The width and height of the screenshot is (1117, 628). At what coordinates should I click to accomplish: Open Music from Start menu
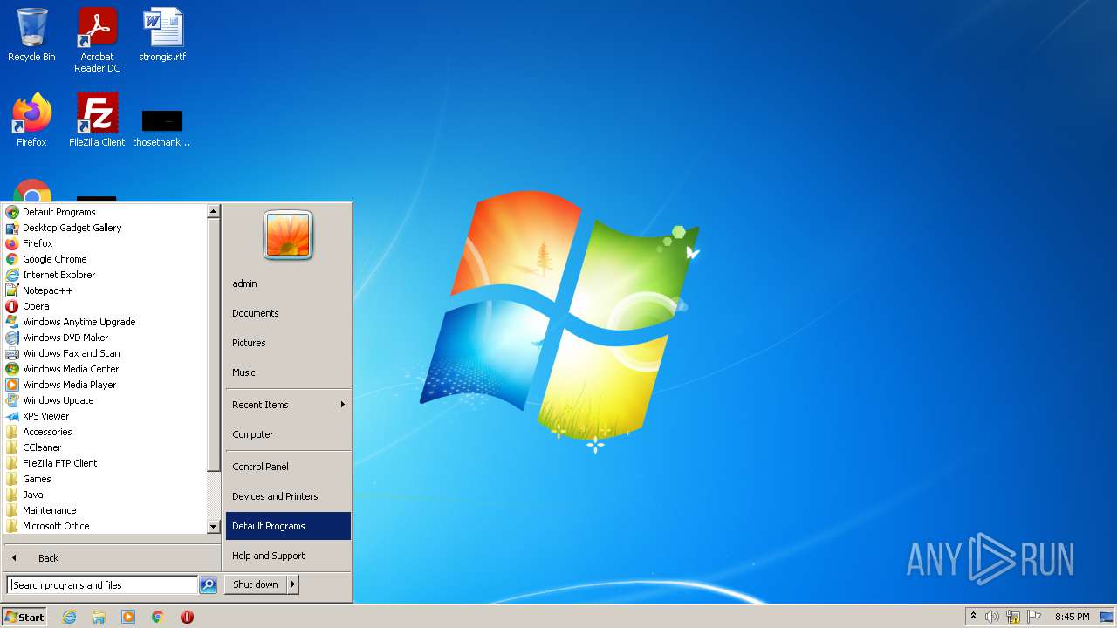tap(288, 372)
